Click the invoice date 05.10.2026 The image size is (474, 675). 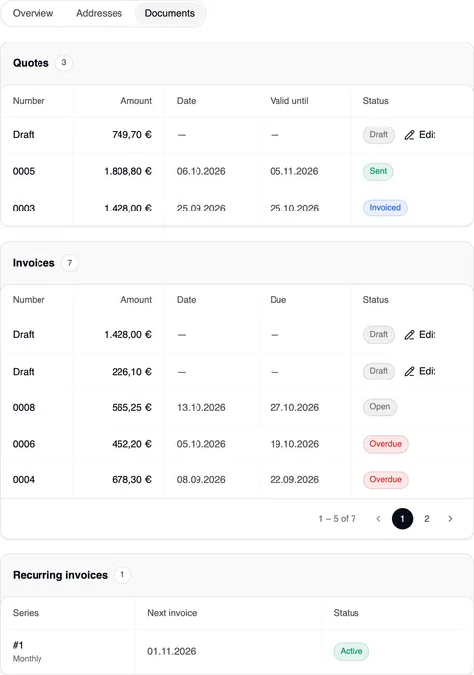point(200,444)
